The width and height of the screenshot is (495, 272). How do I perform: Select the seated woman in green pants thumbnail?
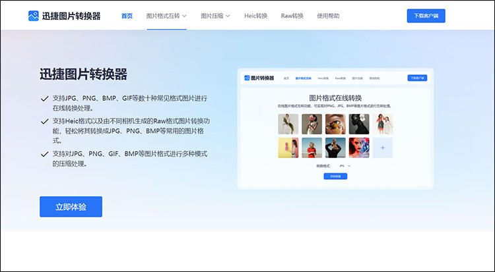288,124
